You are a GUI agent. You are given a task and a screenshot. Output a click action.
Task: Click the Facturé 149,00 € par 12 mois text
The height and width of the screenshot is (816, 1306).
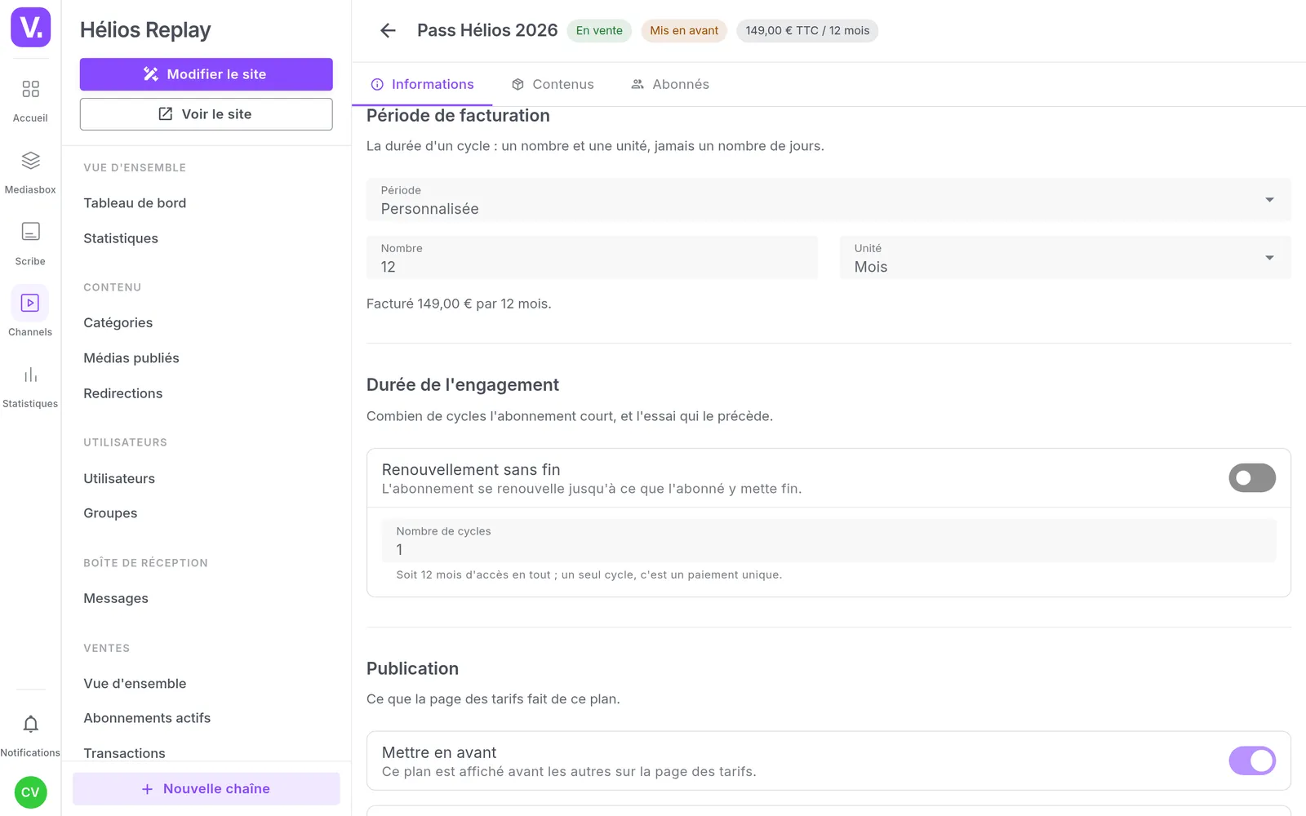(x=459, y=304)
